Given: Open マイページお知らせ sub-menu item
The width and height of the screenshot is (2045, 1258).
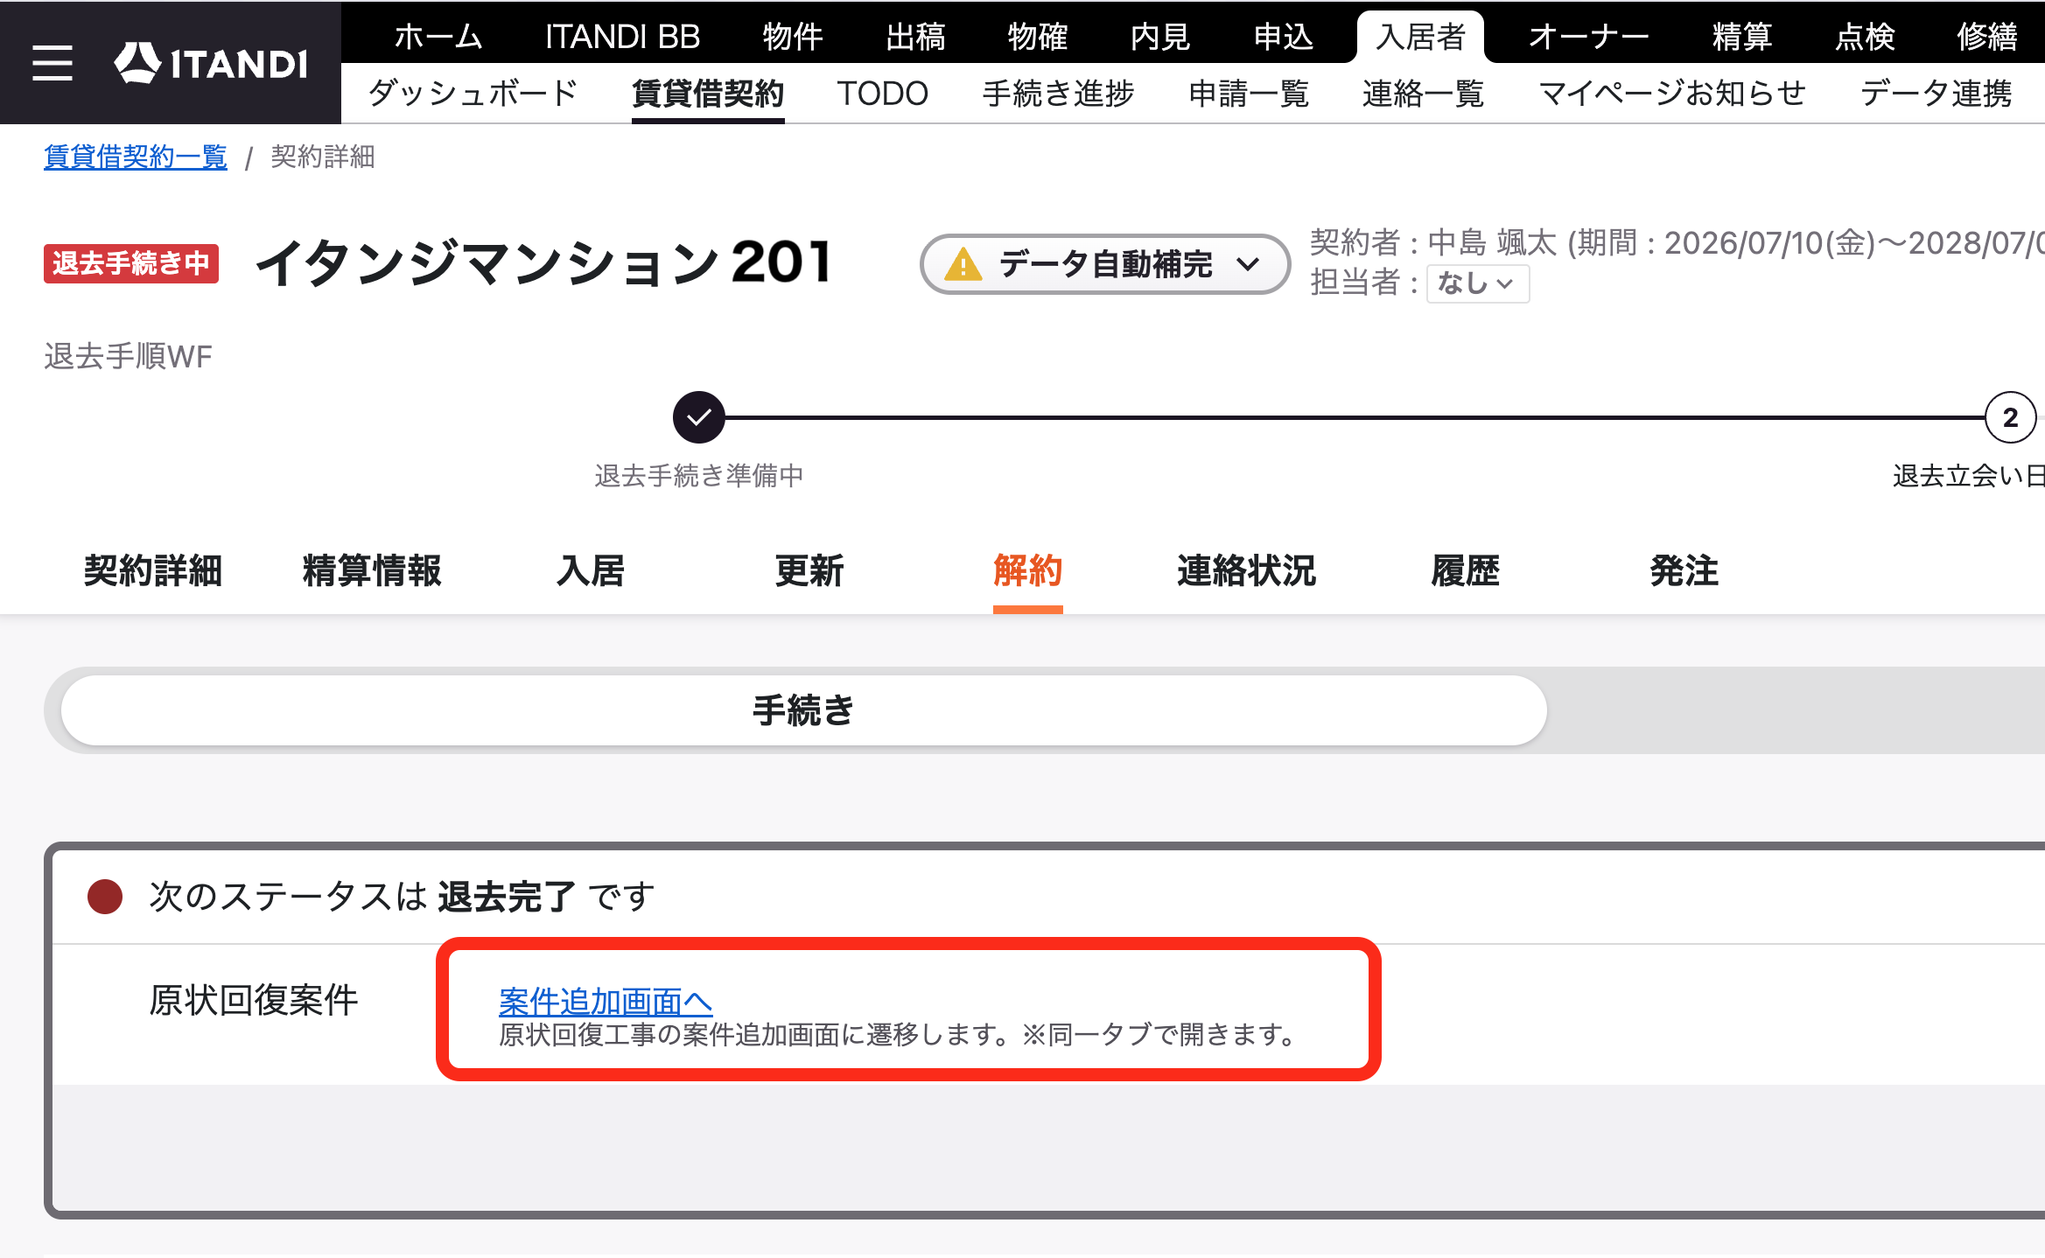Looking at the screenshot, I should tap(1671, 93).
